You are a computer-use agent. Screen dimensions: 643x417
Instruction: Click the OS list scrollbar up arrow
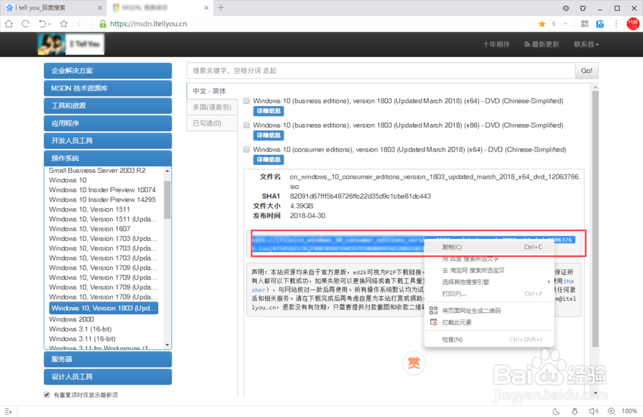167,171
